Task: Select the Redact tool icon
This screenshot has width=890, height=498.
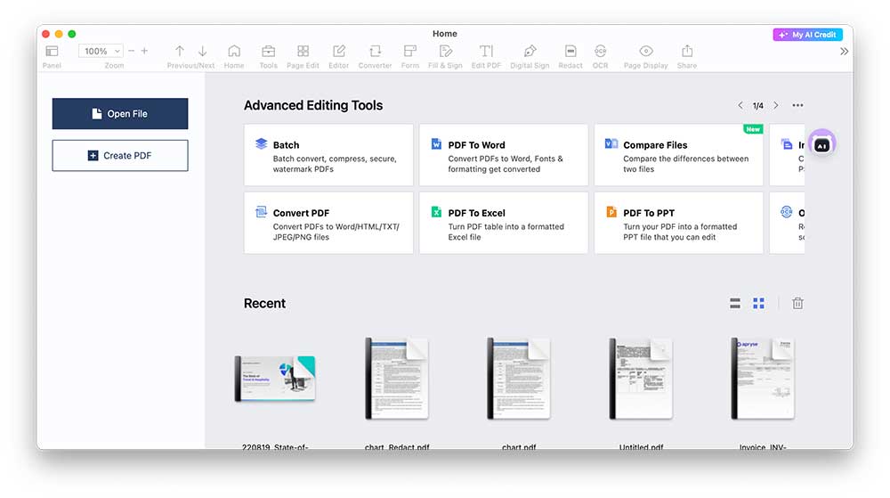Action: click(570, 52)
